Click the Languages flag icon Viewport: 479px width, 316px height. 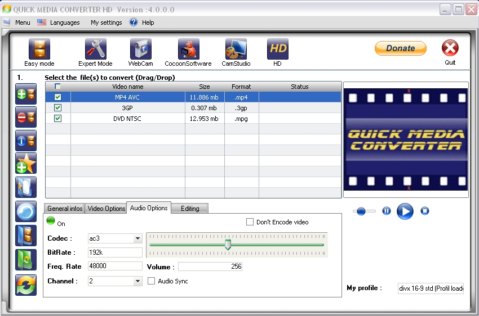42,22
